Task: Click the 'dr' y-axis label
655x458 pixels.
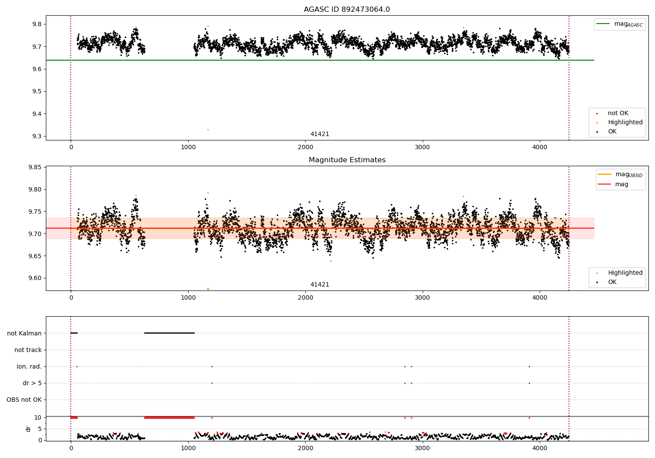Action: point(28,429)
